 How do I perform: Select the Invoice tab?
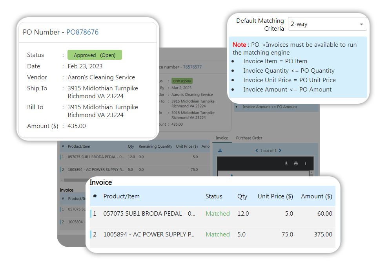pyautogui.click(x=222, y=138)
